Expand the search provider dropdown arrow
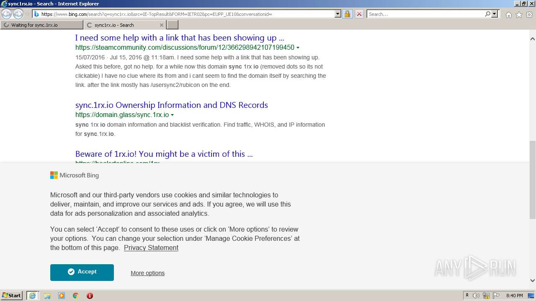This screenshot has width=536, height=301. [495, 14]
